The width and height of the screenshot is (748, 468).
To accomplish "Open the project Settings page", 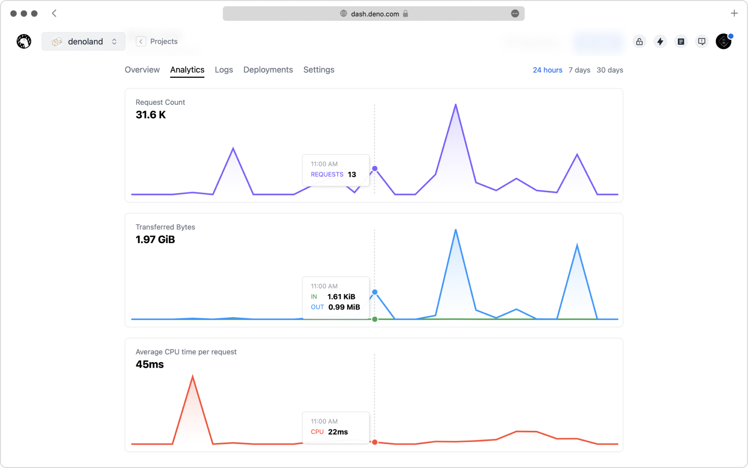I will (x=319, y=70).
